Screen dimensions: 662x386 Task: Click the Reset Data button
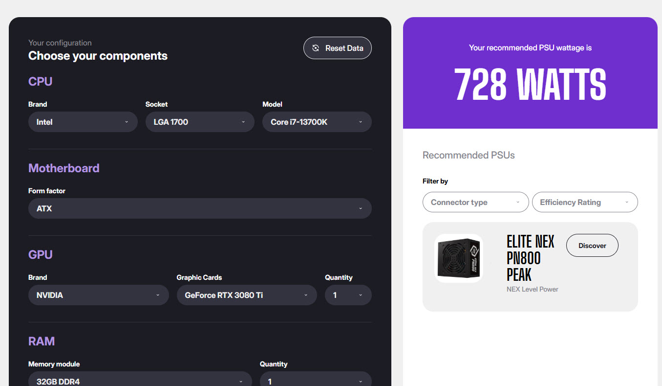pyautogui.click(x=337, y=48)
